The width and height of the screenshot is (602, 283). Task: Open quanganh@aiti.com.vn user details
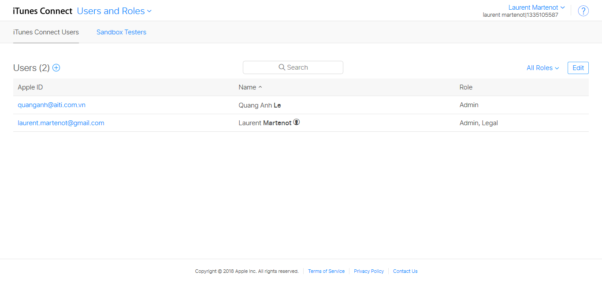(52, 105)
